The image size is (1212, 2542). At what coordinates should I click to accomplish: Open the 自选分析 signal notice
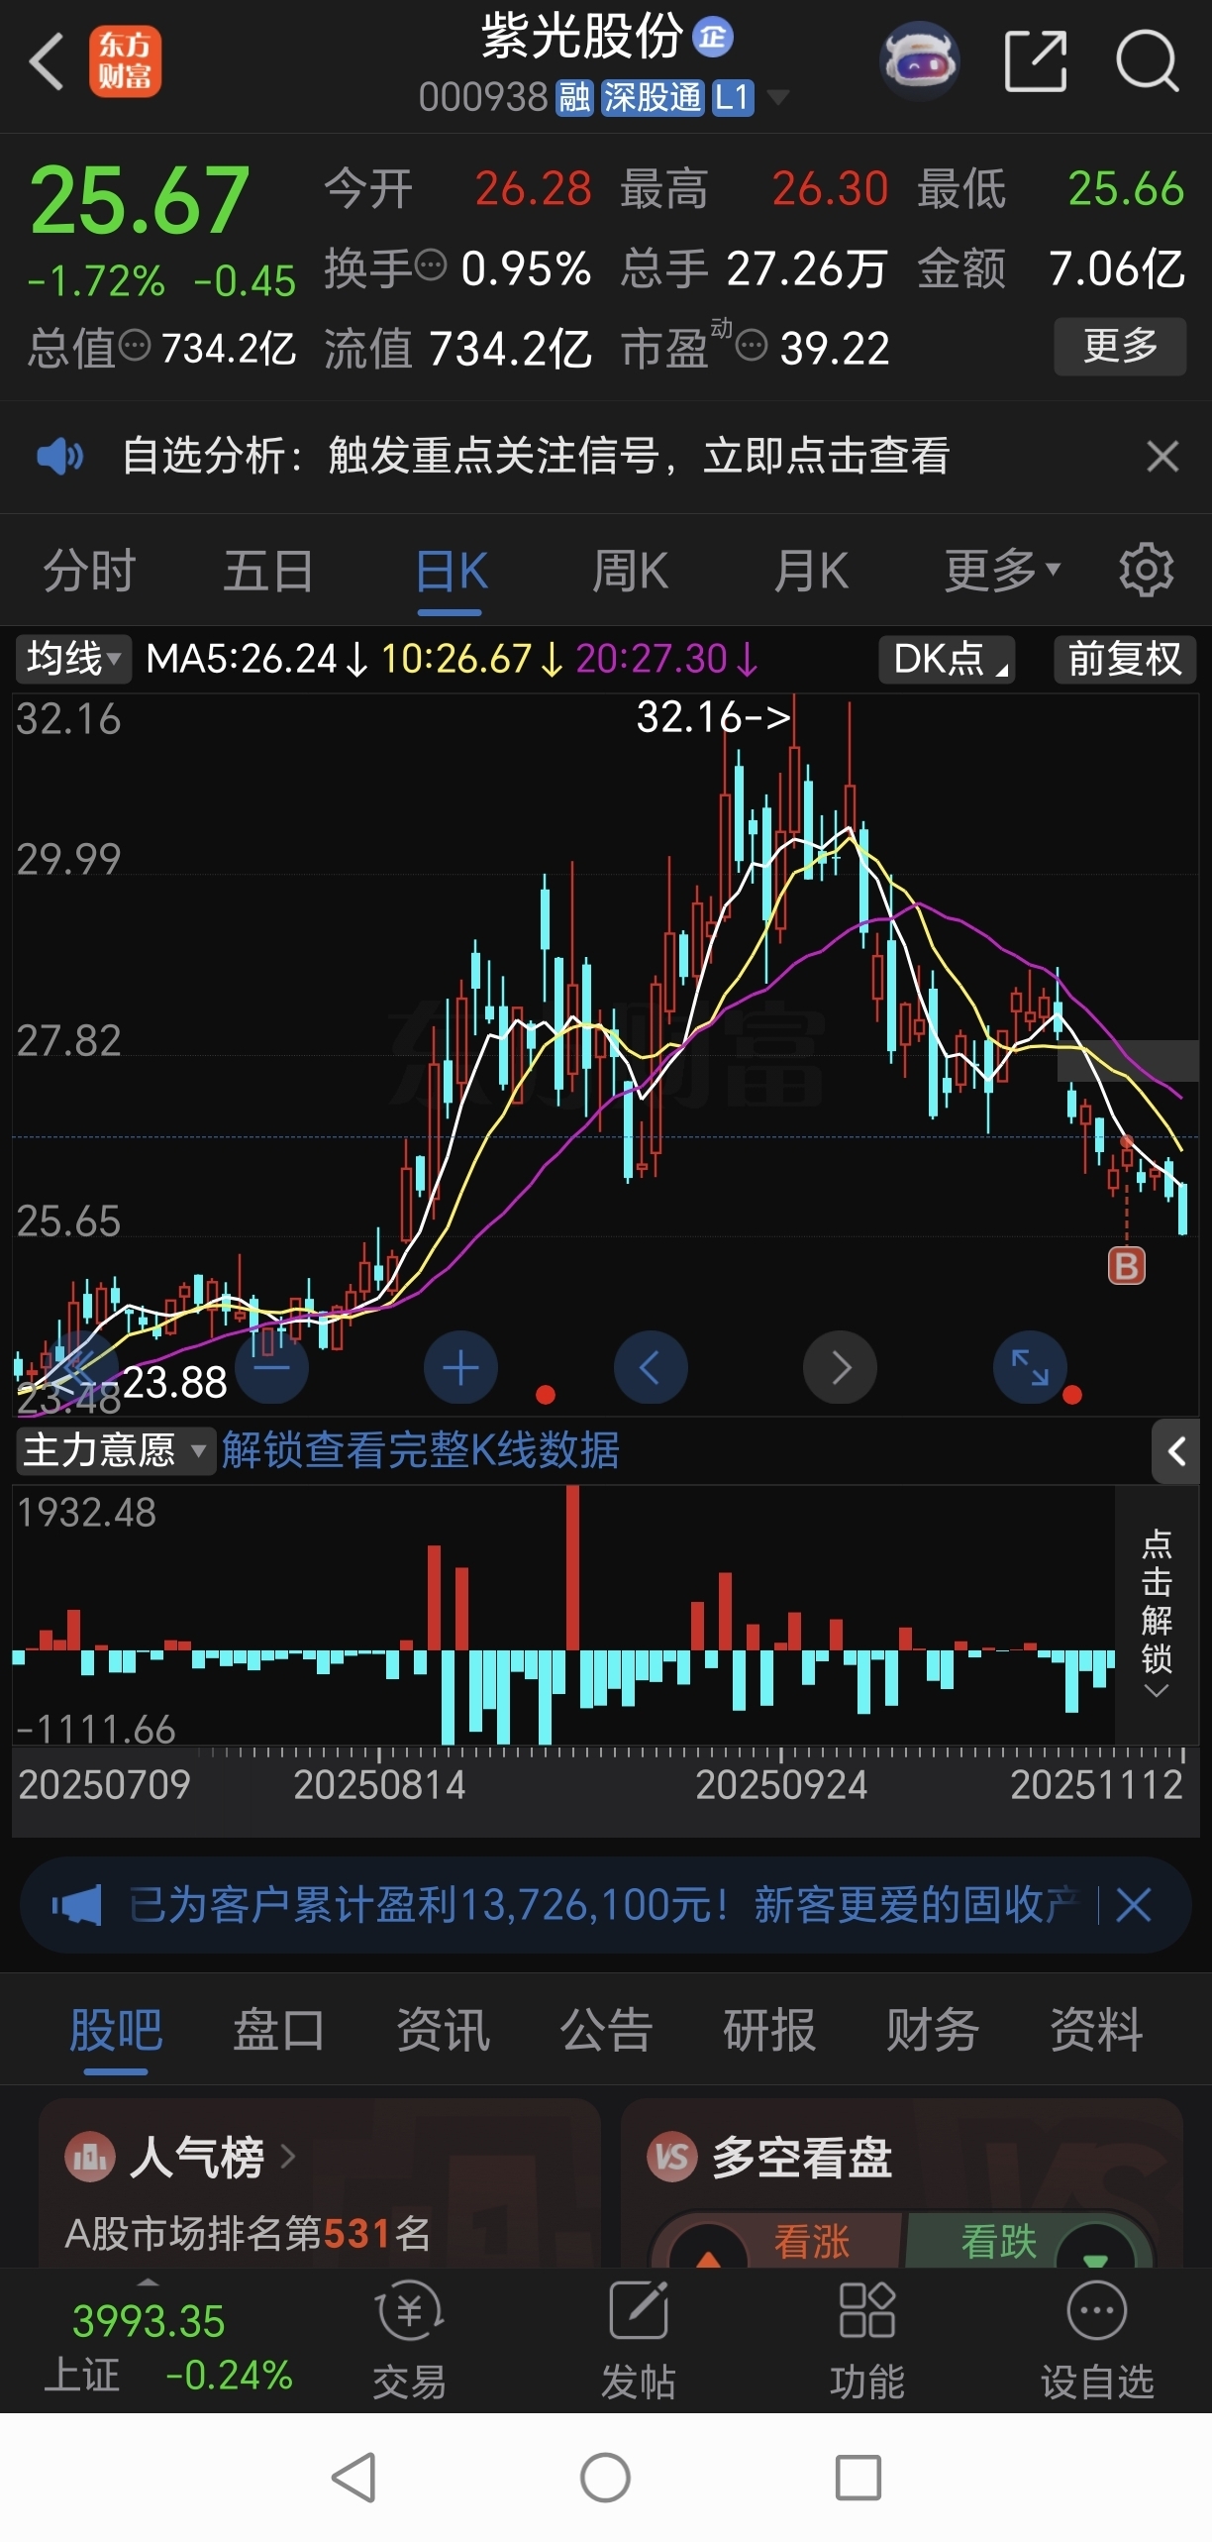[x=536, y=456]
